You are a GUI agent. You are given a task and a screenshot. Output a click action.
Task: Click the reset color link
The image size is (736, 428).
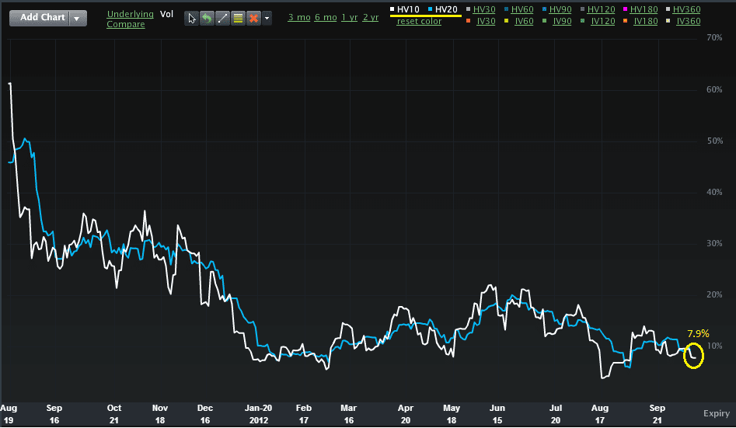click(419, 21)
